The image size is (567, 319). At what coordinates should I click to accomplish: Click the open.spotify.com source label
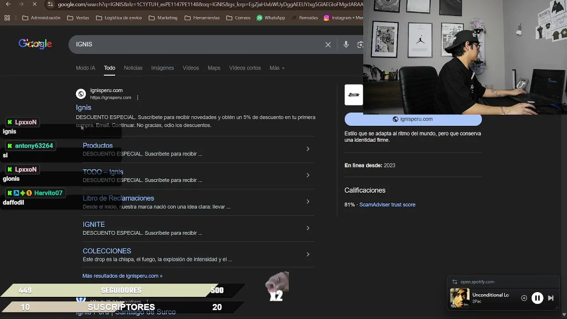[477, 282]
